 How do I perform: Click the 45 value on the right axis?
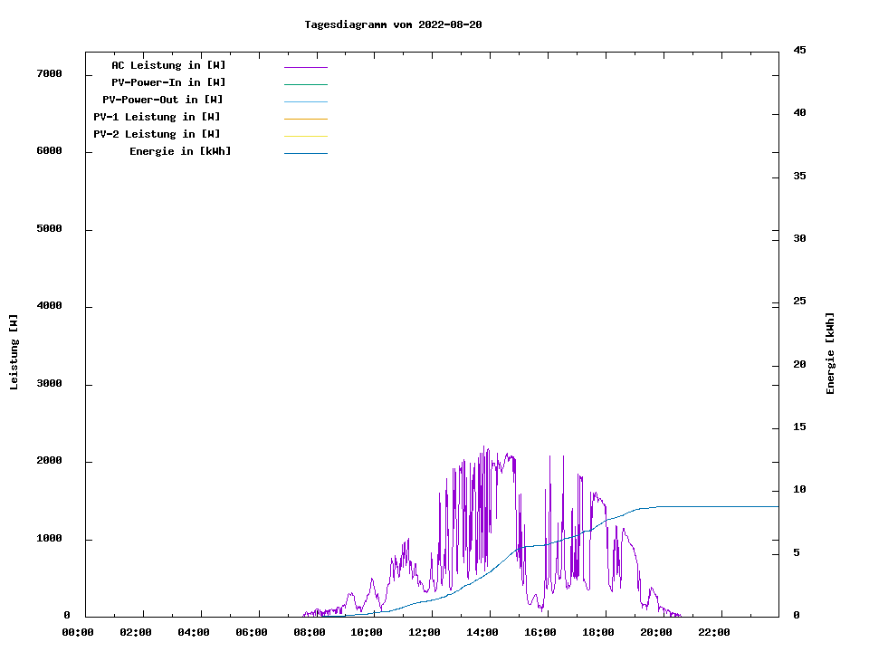click(x=799, y=50)
